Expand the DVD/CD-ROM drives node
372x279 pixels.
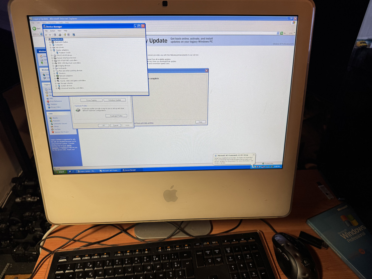[52, 56]
